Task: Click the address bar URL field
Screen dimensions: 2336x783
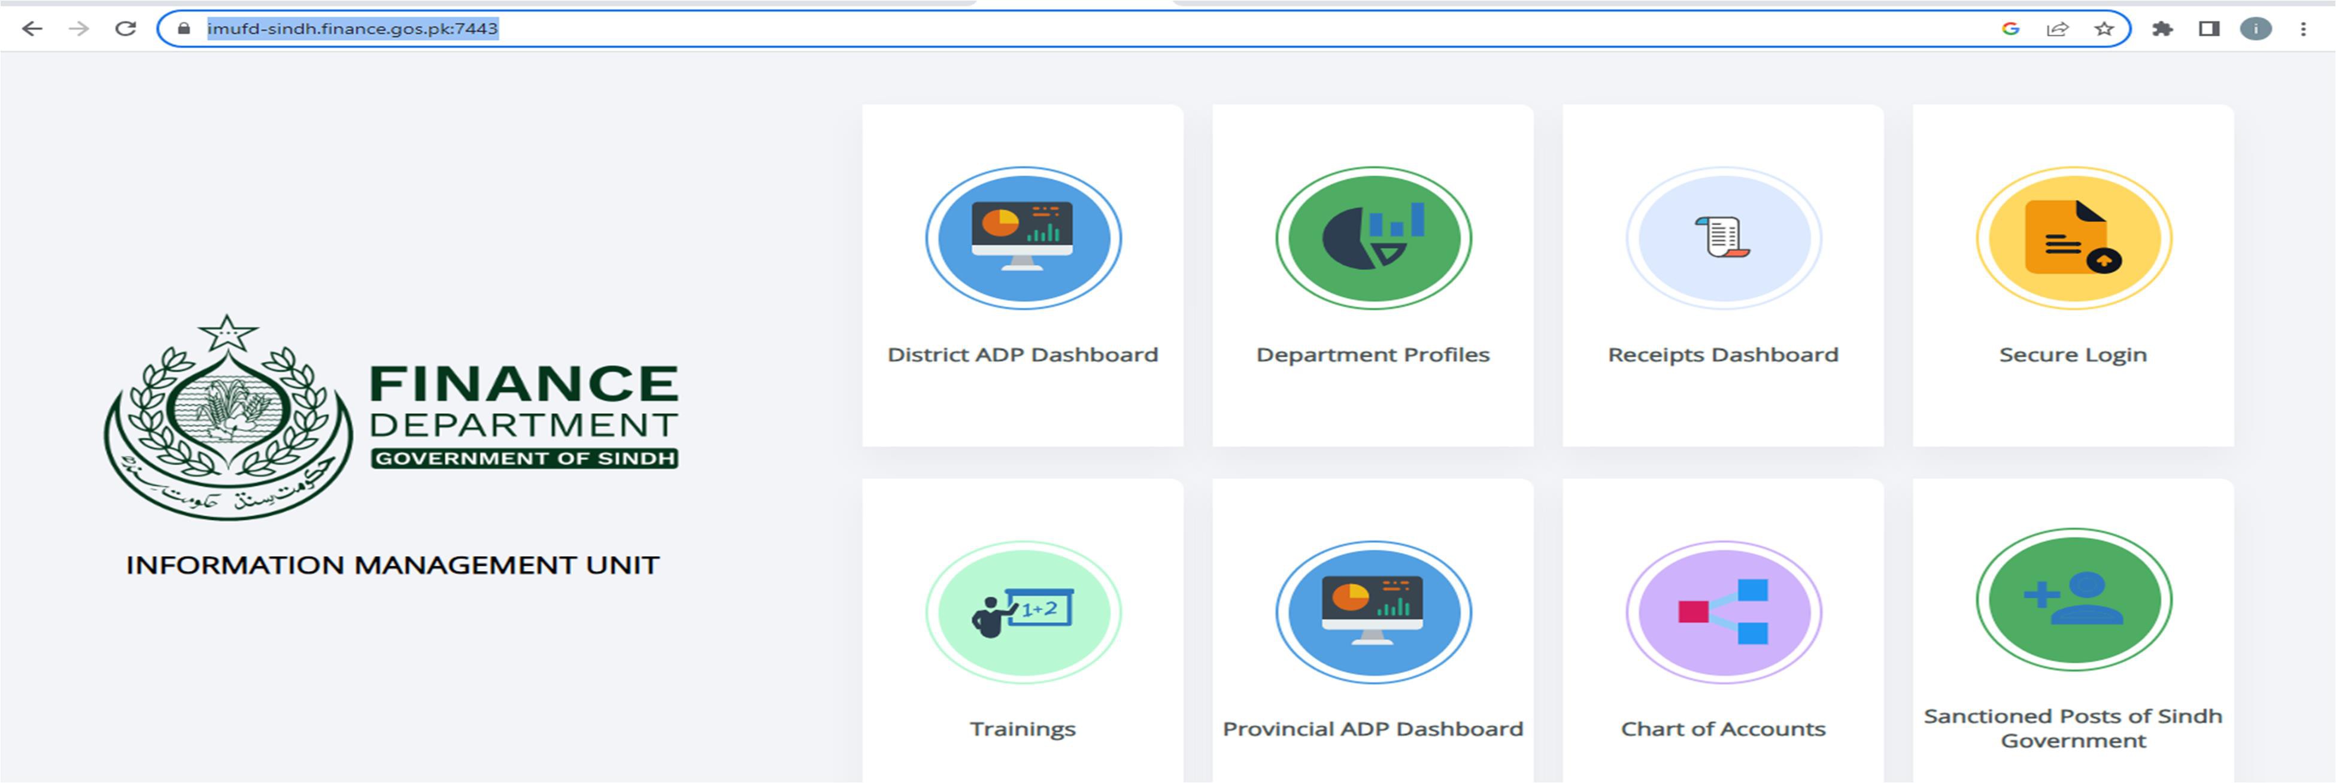Action: pyautogui.click(x=1088, y=29)
